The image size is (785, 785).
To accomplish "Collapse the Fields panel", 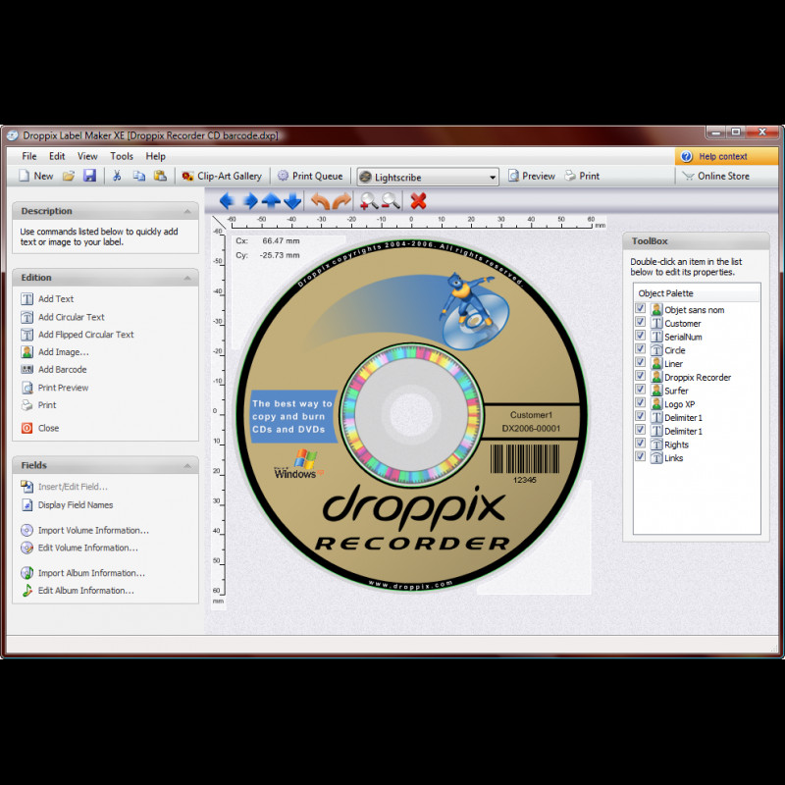I will point(187,465).
